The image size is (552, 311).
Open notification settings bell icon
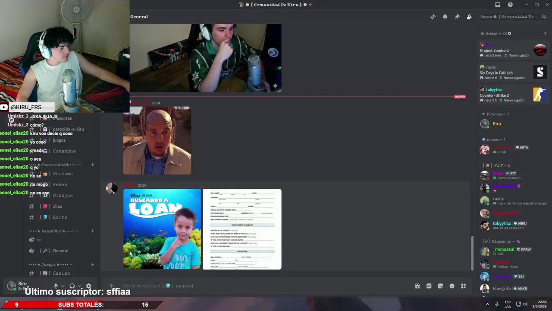click(x=445, y=17)
